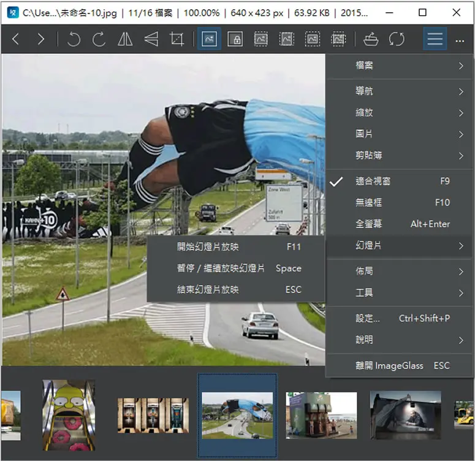Screen dimensions: 475x461
Task: Close the hamburger main menu button
Action: coord(435,39)
